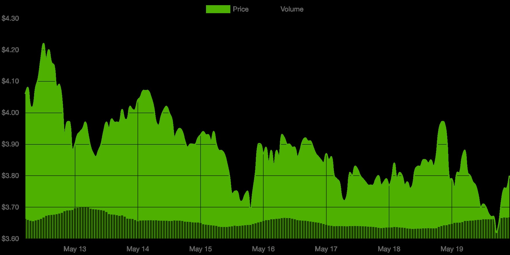Select the $3.70 y-axis label
510x255 pixels.
[10, 207]
